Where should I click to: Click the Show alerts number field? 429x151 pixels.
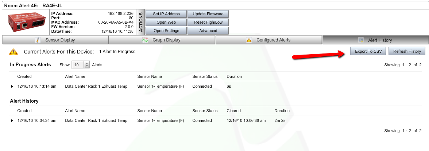(x=78, y=65)
